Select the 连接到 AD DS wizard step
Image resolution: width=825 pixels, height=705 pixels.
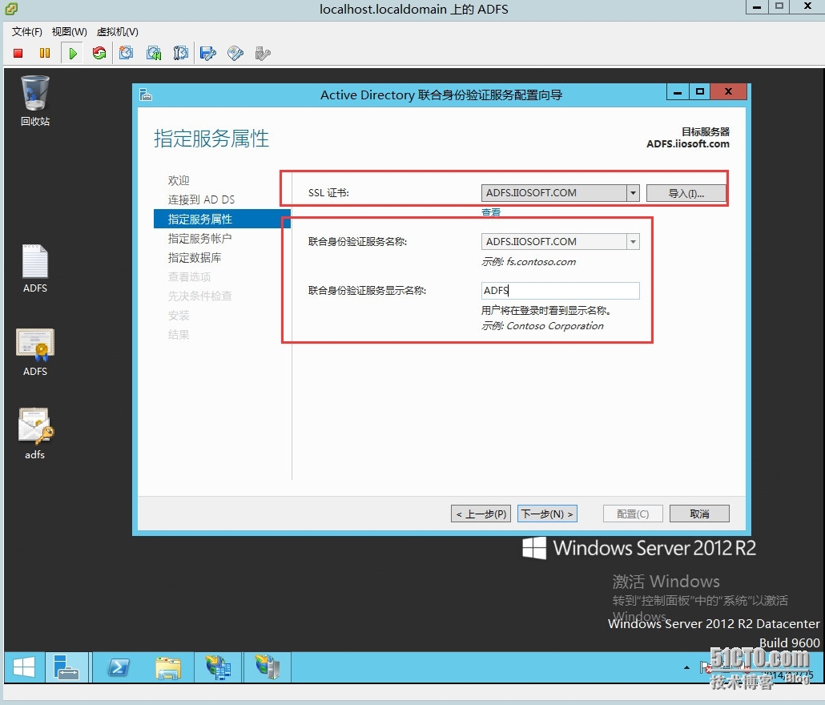coord(201,199)
